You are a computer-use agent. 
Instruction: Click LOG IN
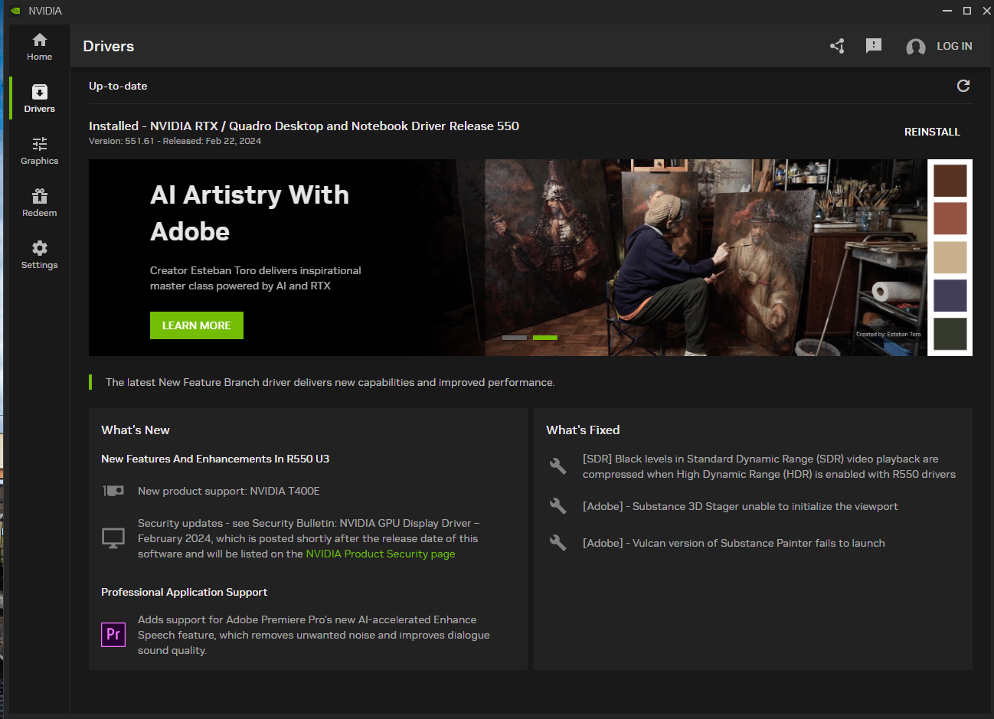point(954,46)
